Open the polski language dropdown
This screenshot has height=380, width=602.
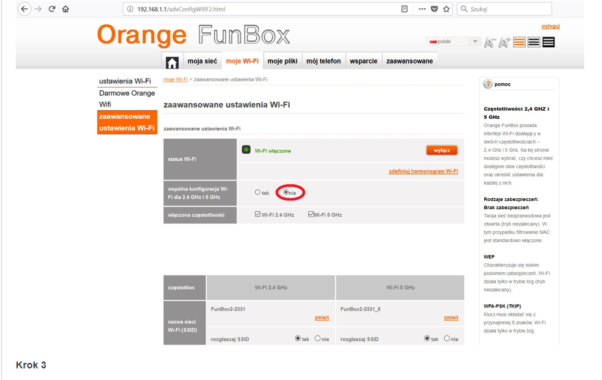click(x=453, y=42)
